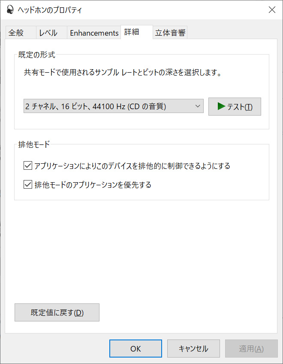Uncheck the exclusive device control checkbox
This screenshot has height=364, width=283.
coord(28,166)
